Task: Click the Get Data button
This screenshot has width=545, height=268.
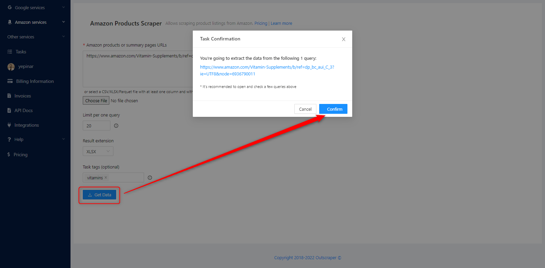Action: coord(99,195)
